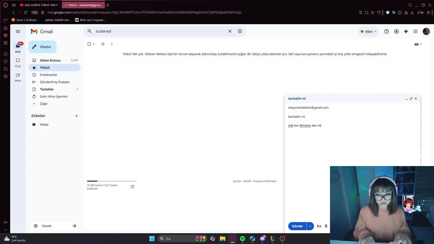This screenshot has width=434, height=244.
Task: Open Discord from the taskbar
Action: coord(262,239)
